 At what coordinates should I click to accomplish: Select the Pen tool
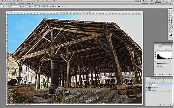click(x=169, y=27)
